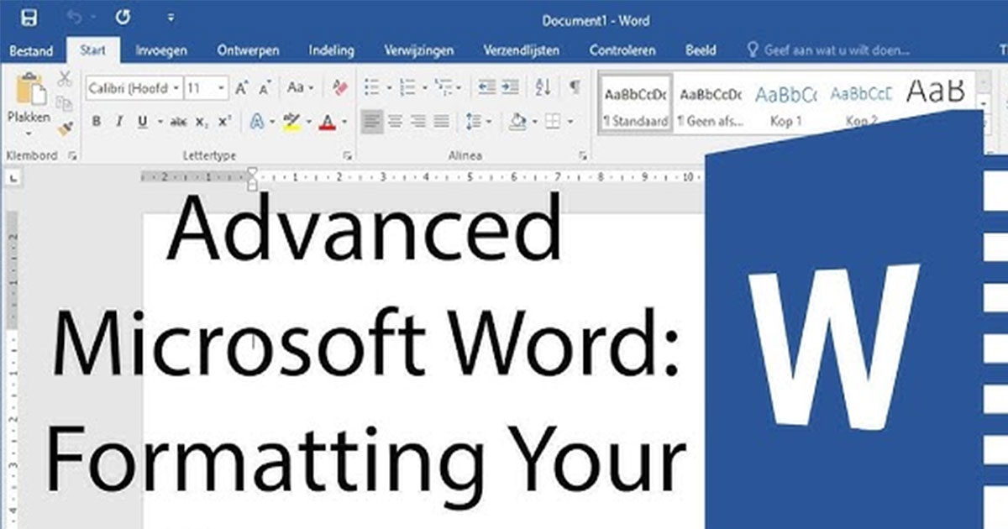Clear all formatting with the eraser icon

(x=339, y=87)
